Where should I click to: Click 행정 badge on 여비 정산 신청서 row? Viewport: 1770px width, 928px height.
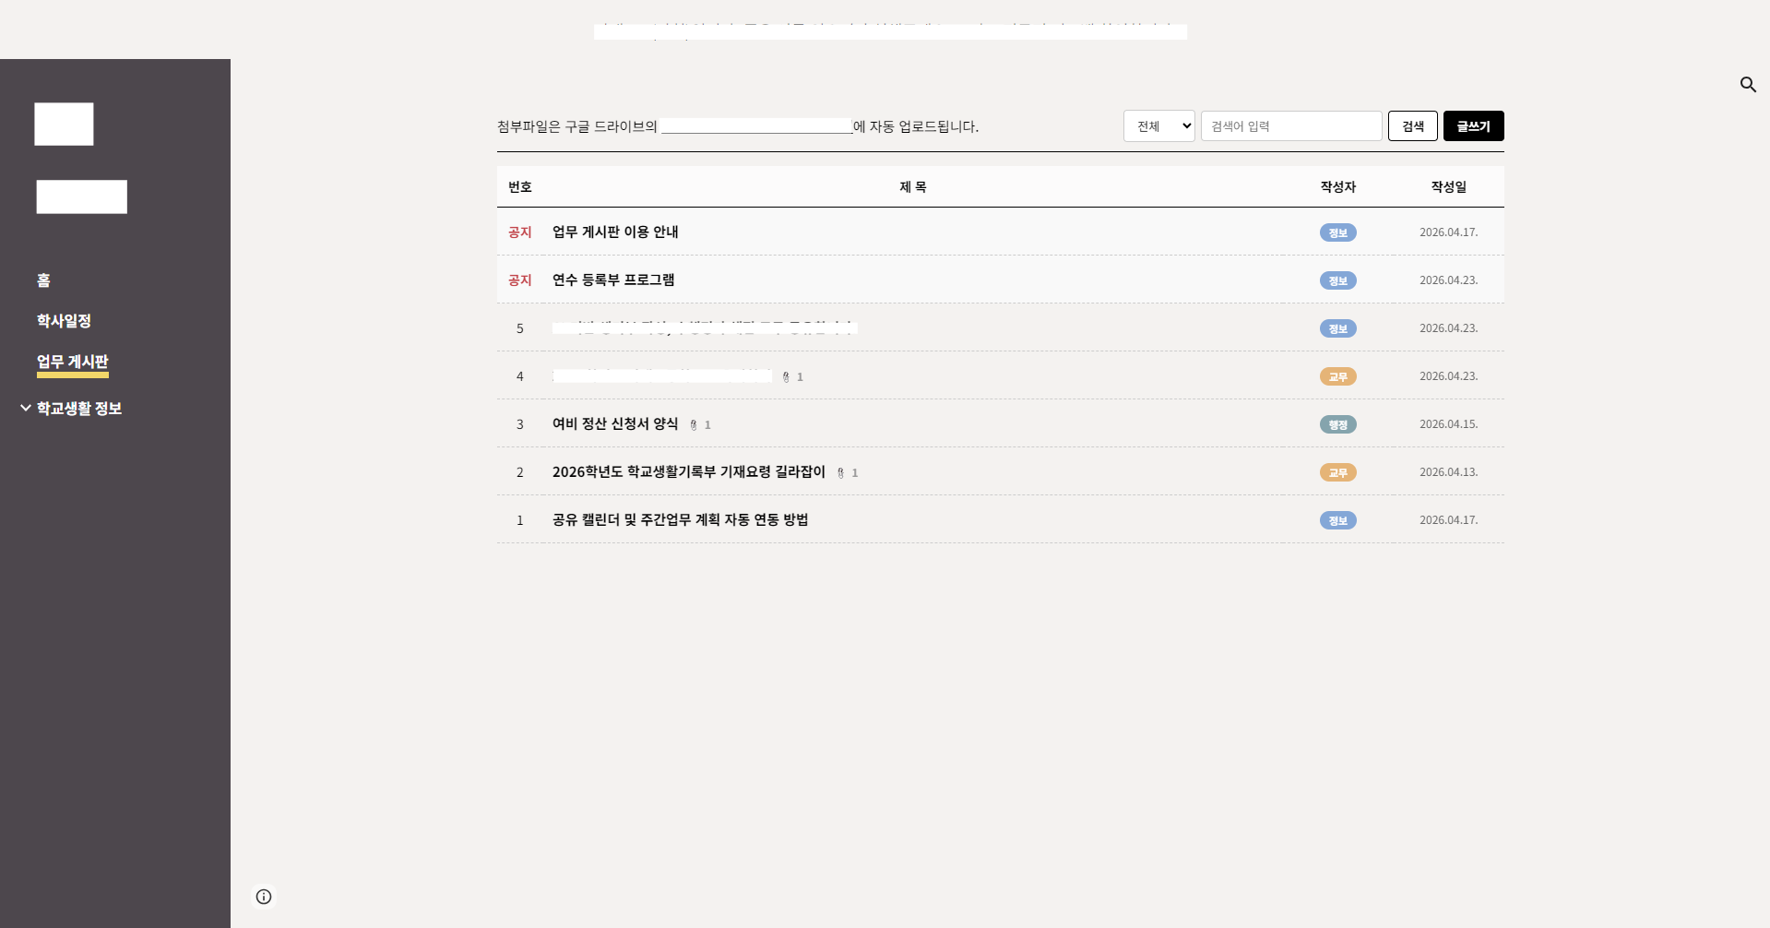(1337, 424)
